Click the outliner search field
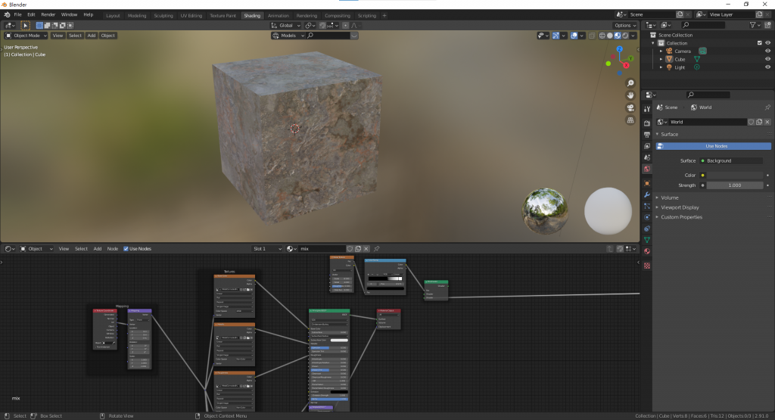Image resolution: width=775 pixels, height=420 pixels. (x=703, y=25)
